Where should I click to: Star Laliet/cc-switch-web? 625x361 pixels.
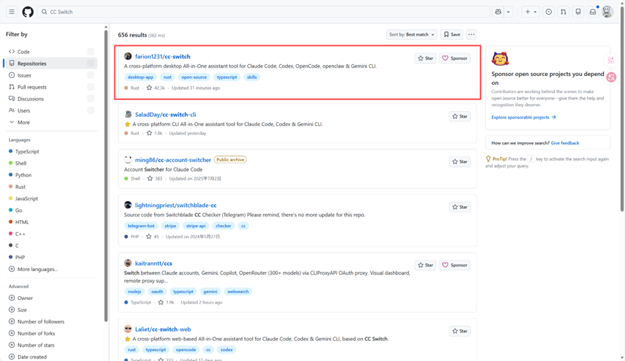point(460,331)
